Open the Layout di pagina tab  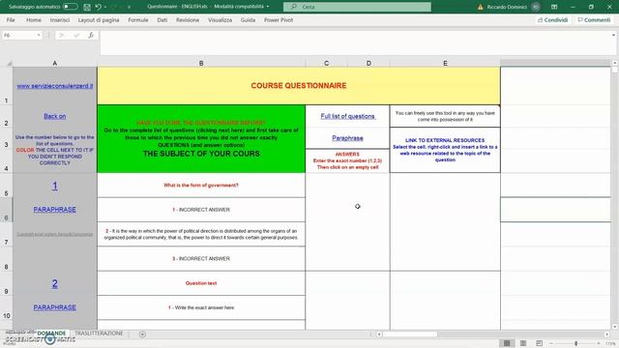coord(99,19)
